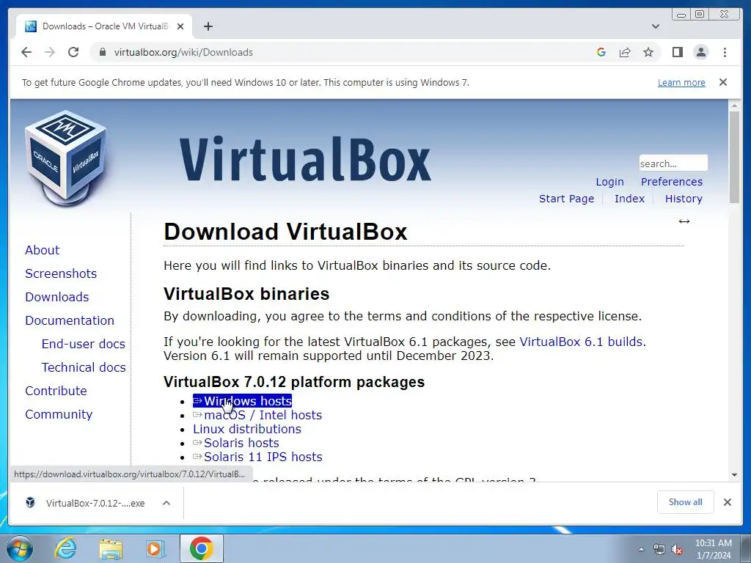
Task: Download the Windows hosts package
Action: [242, 401]
